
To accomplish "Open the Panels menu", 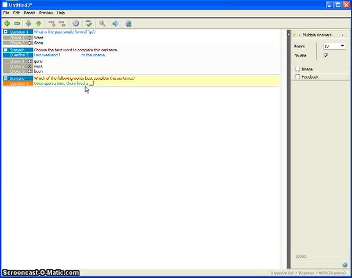I will 30,13.
